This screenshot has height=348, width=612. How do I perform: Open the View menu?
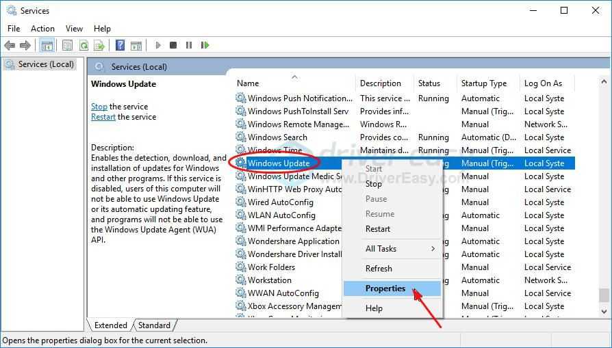point(74,29)
